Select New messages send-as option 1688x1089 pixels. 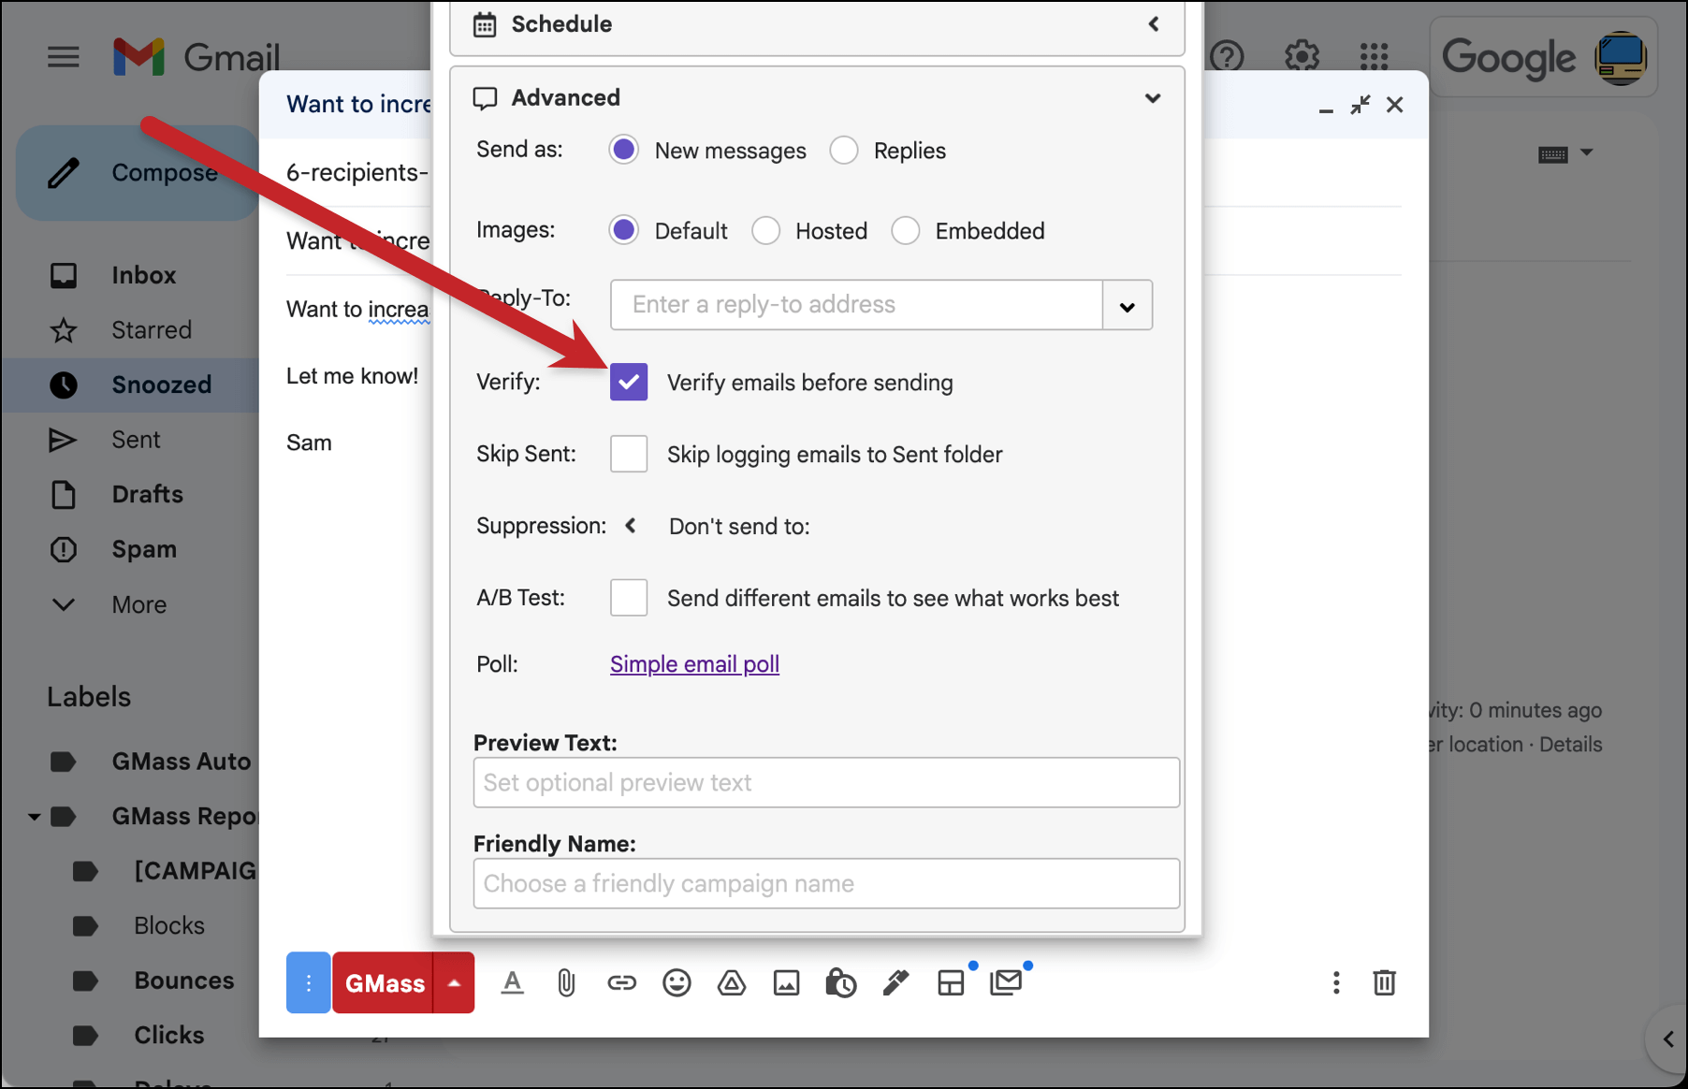(624, 151)
